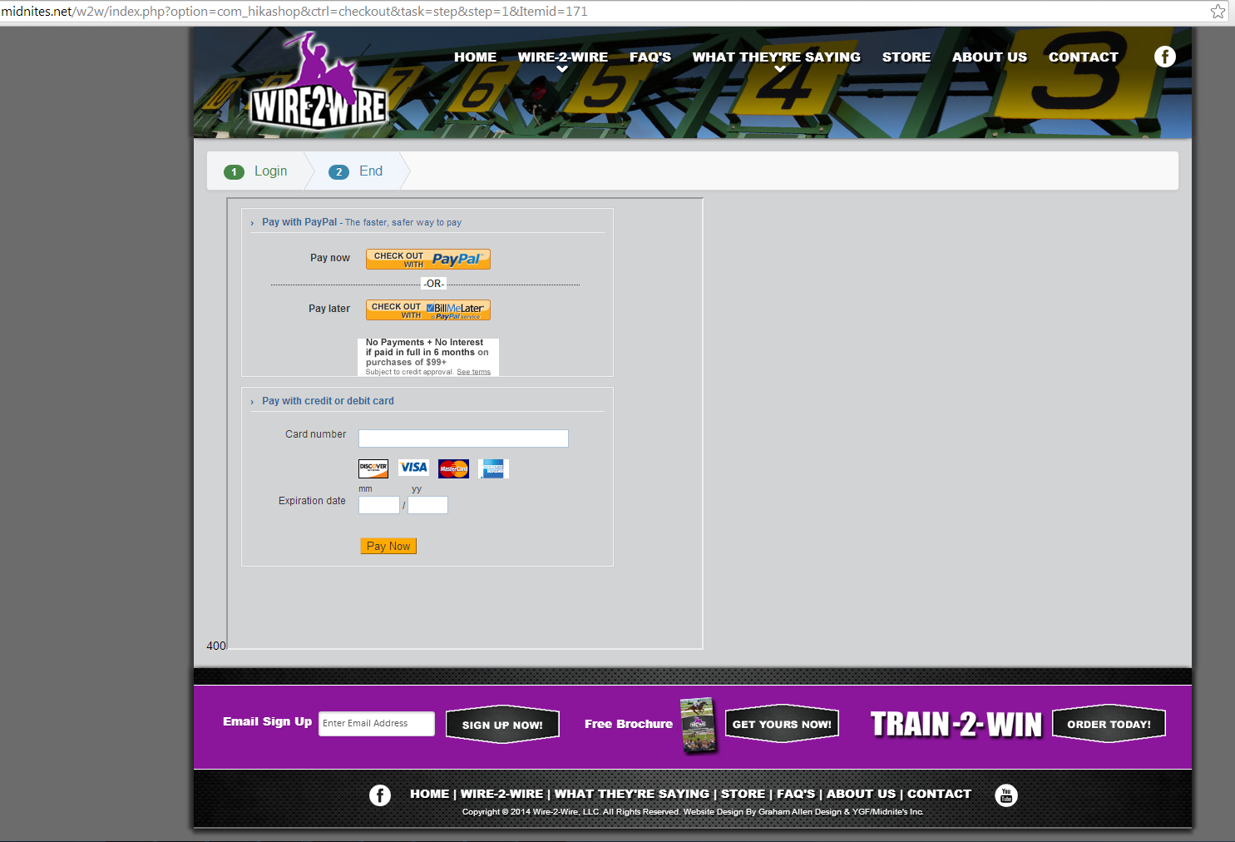The height and width of the screenshot is (842, 1235).
Task: Select the American Express card icon
Action: tap(494, 468)
